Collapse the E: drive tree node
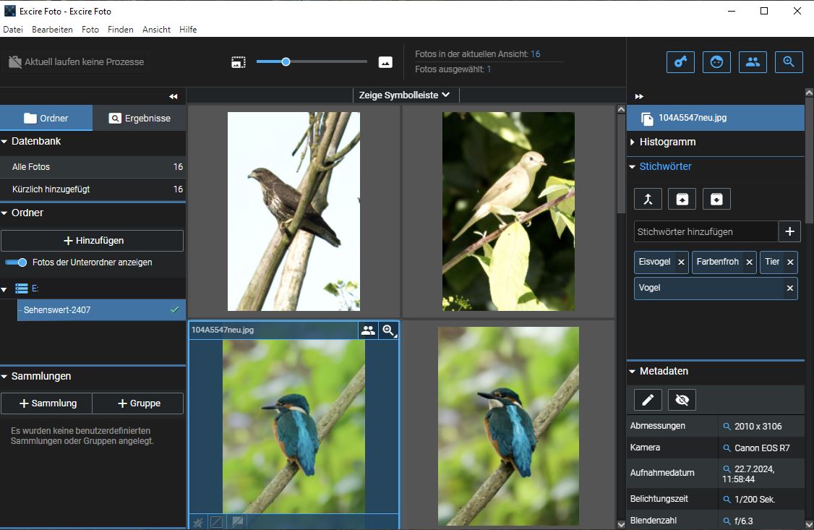The height and width of the screenshot is (530, 814). [x=4, y=289]
